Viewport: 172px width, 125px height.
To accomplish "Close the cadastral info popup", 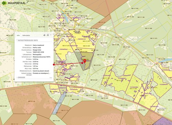I will (x=51, y=35).
